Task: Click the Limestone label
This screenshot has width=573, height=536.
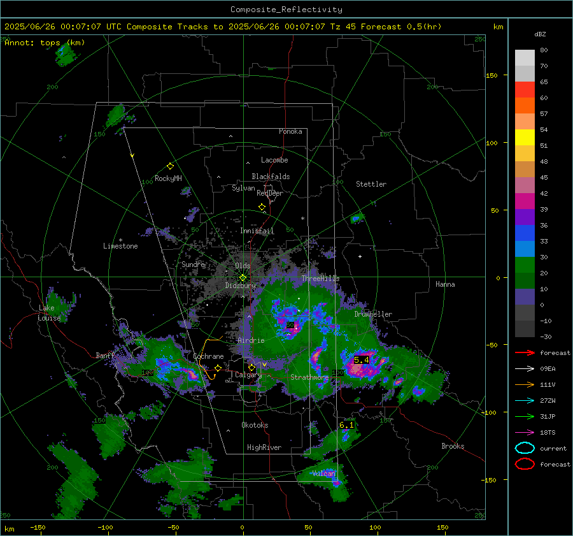Action: coord(120,246)
